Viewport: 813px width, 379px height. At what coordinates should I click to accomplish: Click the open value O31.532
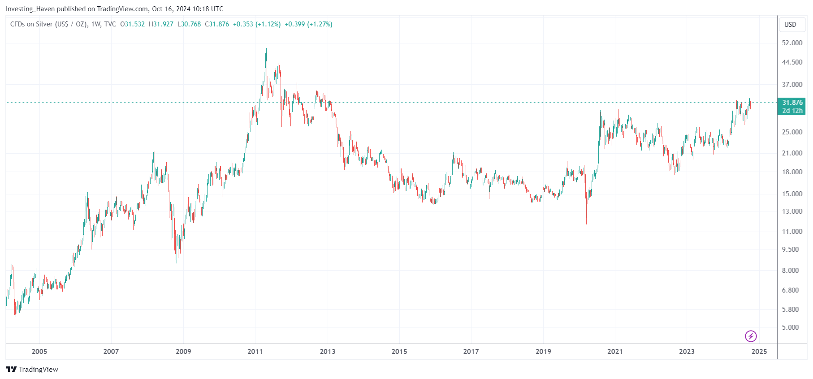133,24
